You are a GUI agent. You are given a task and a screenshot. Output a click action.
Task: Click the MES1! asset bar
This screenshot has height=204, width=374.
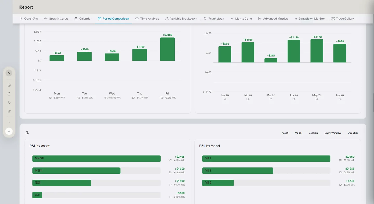[x=76, y=171]
